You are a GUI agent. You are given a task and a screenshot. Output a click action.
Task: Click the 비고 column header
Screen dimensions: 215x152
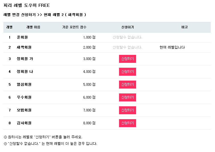pos(184,27)
